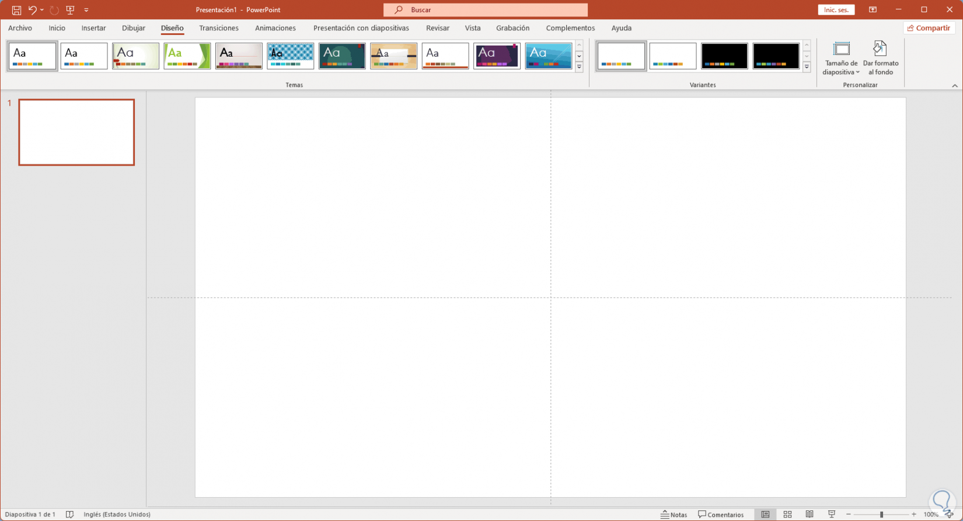Open the ribbon display options icon
The width and height of the screenshot is (963, 521).
[873, 10]
